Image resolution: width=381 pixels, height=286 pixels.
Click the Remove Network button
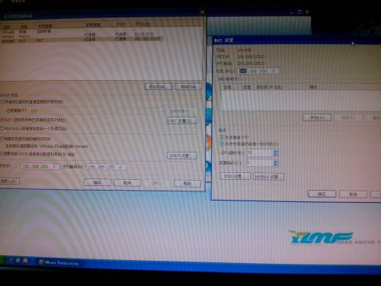(188, 87)
